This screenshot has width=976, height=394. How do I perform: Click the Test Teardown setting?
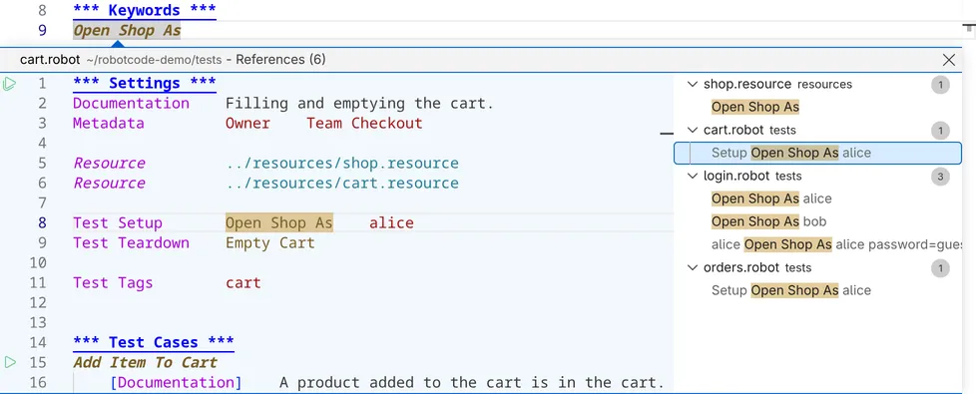click(132, 242)
